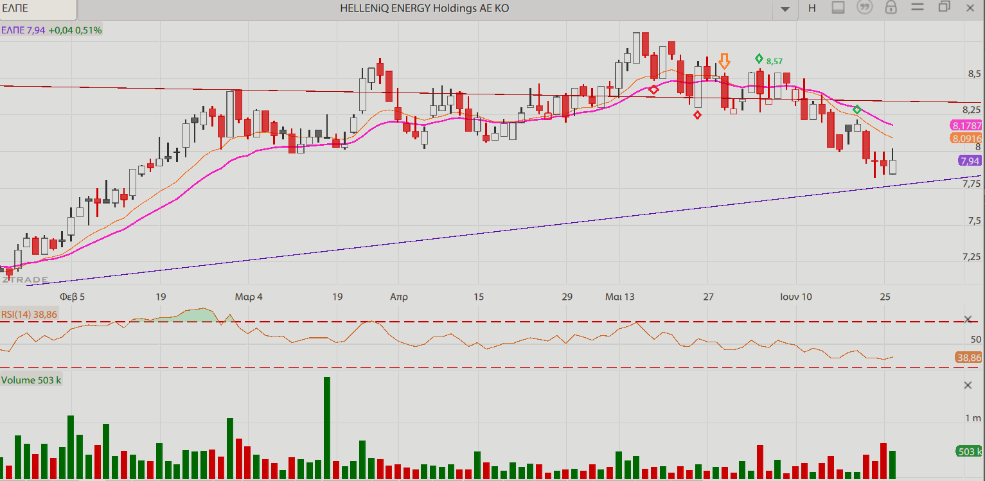
Task: Click the 1 m volume axis label
Action: pyautogui.click(x=974, y=419)
